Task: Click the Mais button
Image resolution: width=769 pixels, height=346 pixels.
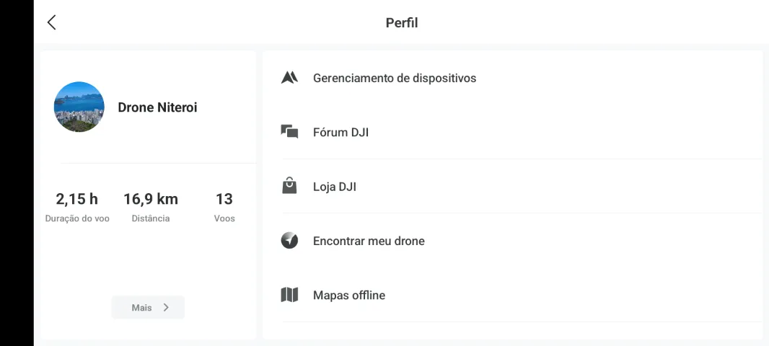Action: 148,307
